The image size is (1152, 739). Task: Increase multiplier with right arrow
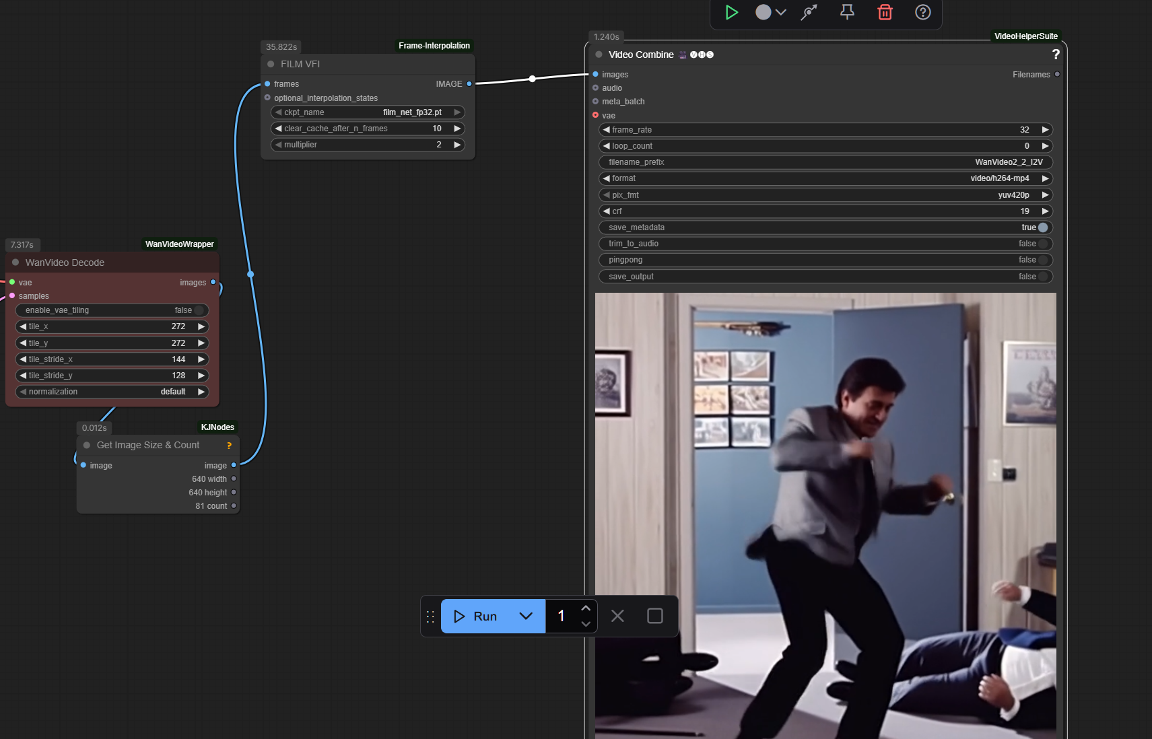point(457,145)
